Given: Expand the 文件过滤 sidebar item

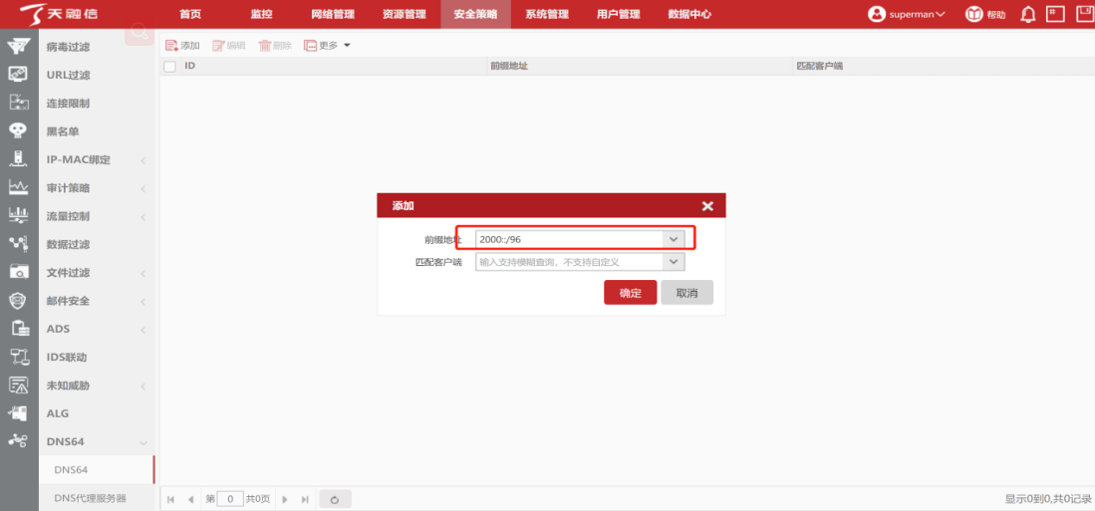Looking at the screenshot, I should (x=142, y=274).
